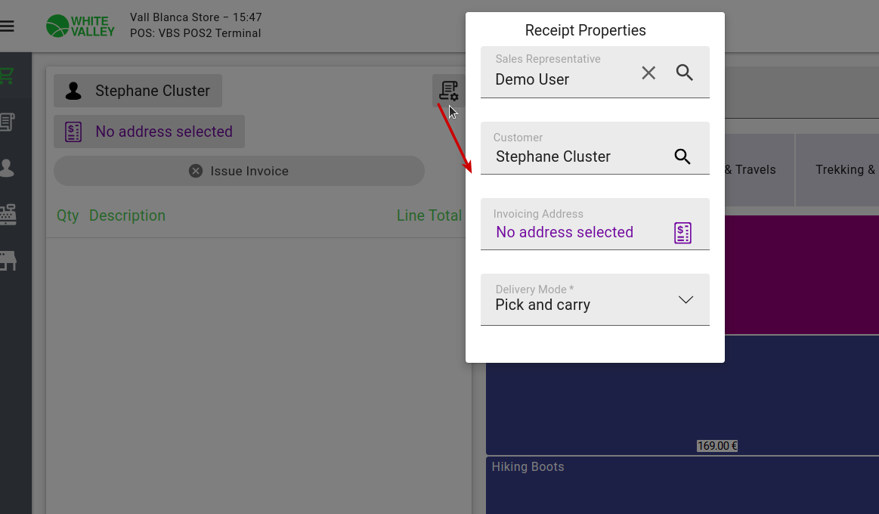
Task: Open the invoicing address selector icon
Action: pyautogui.click(x=682, y=233)
